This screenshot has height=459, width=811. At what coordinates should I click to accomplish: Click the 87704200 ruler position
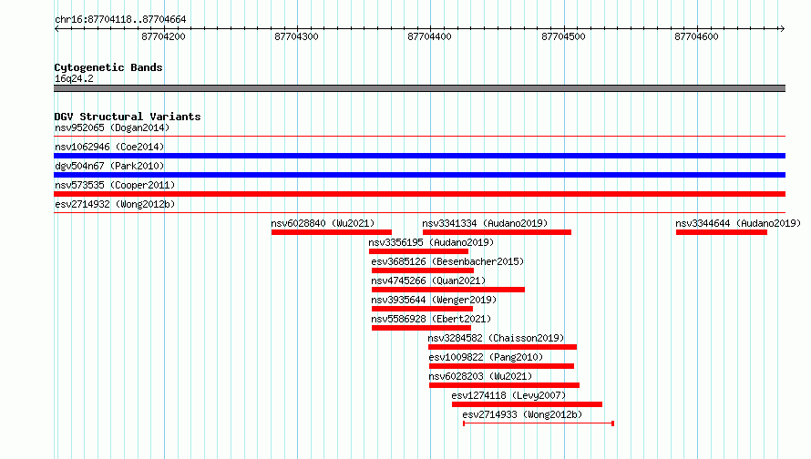(x=163, y=36)
